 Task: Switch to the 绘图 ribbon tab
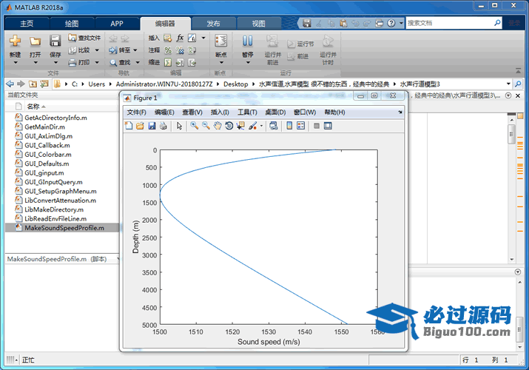click(72, 24)
